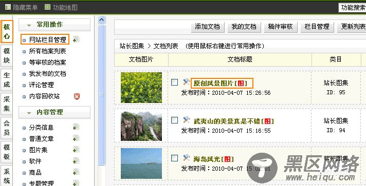Tick the checkbox for 海岛风光
This screenshot has height=186, width=366.
175,158
